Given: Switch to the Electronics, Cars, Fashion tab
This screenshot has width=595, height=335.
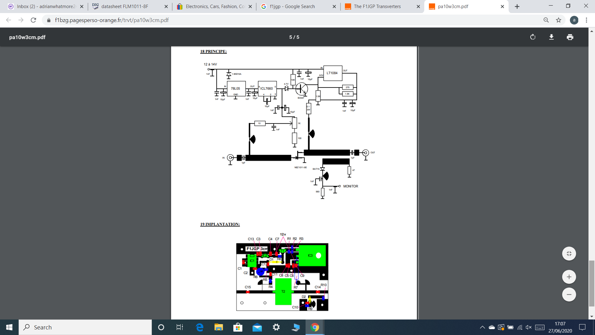Looking at the screenshot, I should tap(214, 7).
